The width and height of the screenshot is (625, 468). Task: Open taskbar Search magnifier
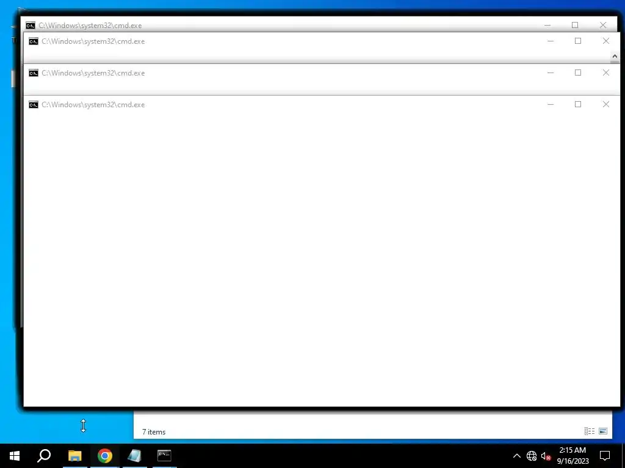(x=44, y=456)
